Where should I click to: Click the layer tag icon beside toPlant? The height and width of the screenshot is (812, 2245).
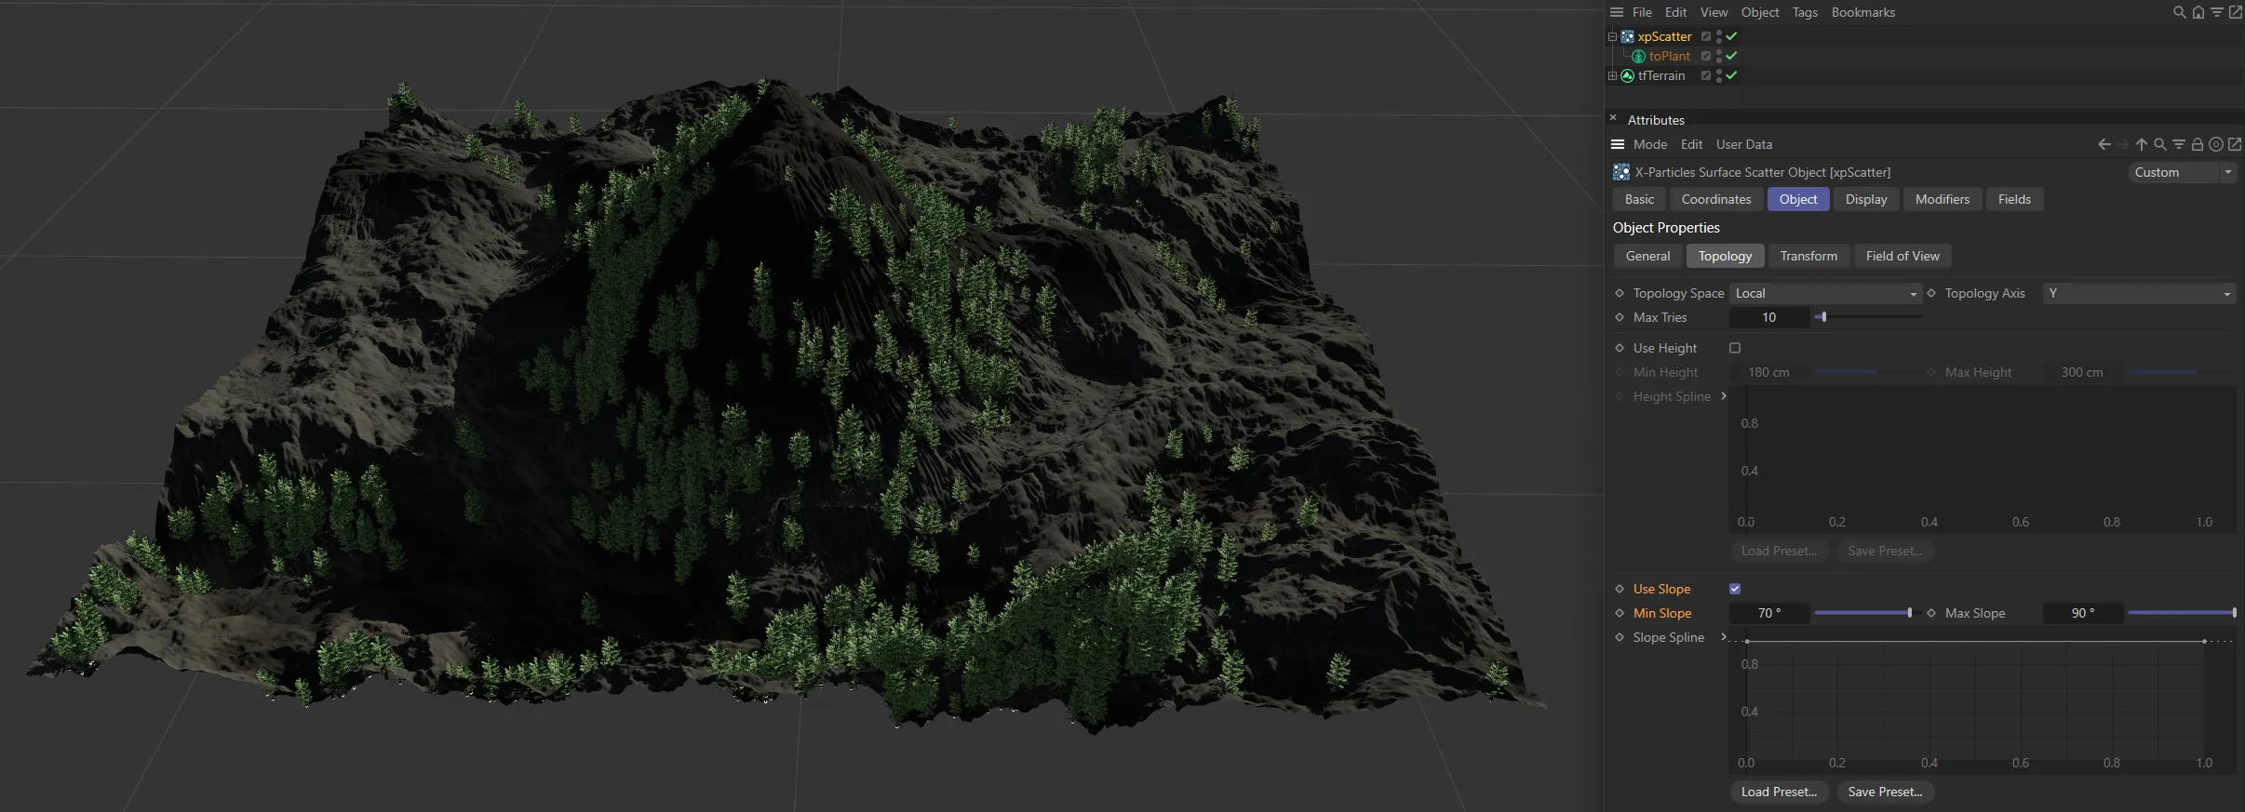coord(1706,56)
